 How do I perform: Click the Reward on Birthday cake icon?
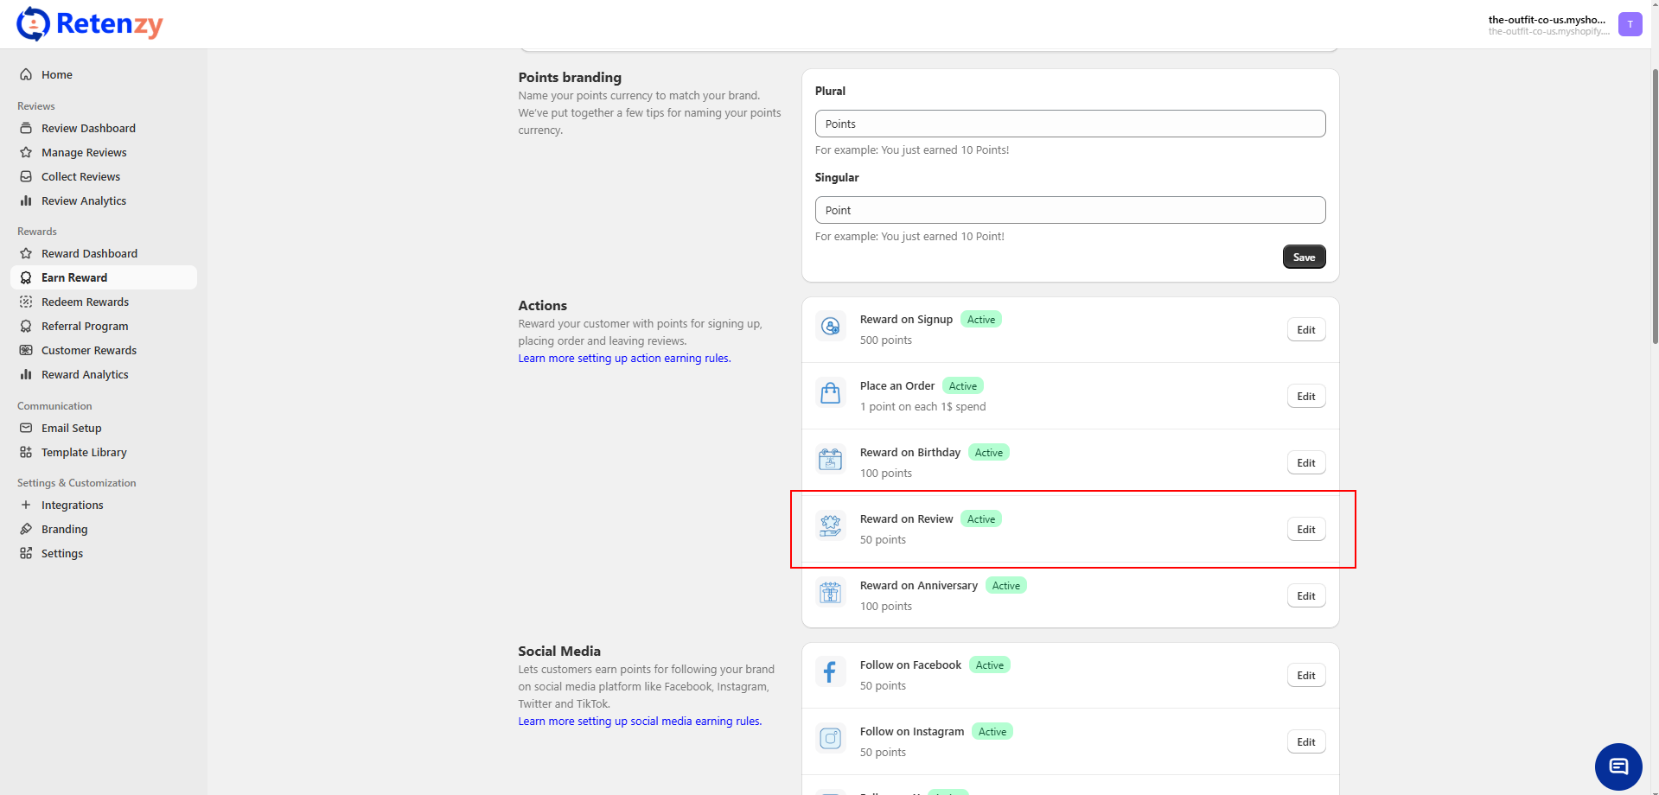830,460
